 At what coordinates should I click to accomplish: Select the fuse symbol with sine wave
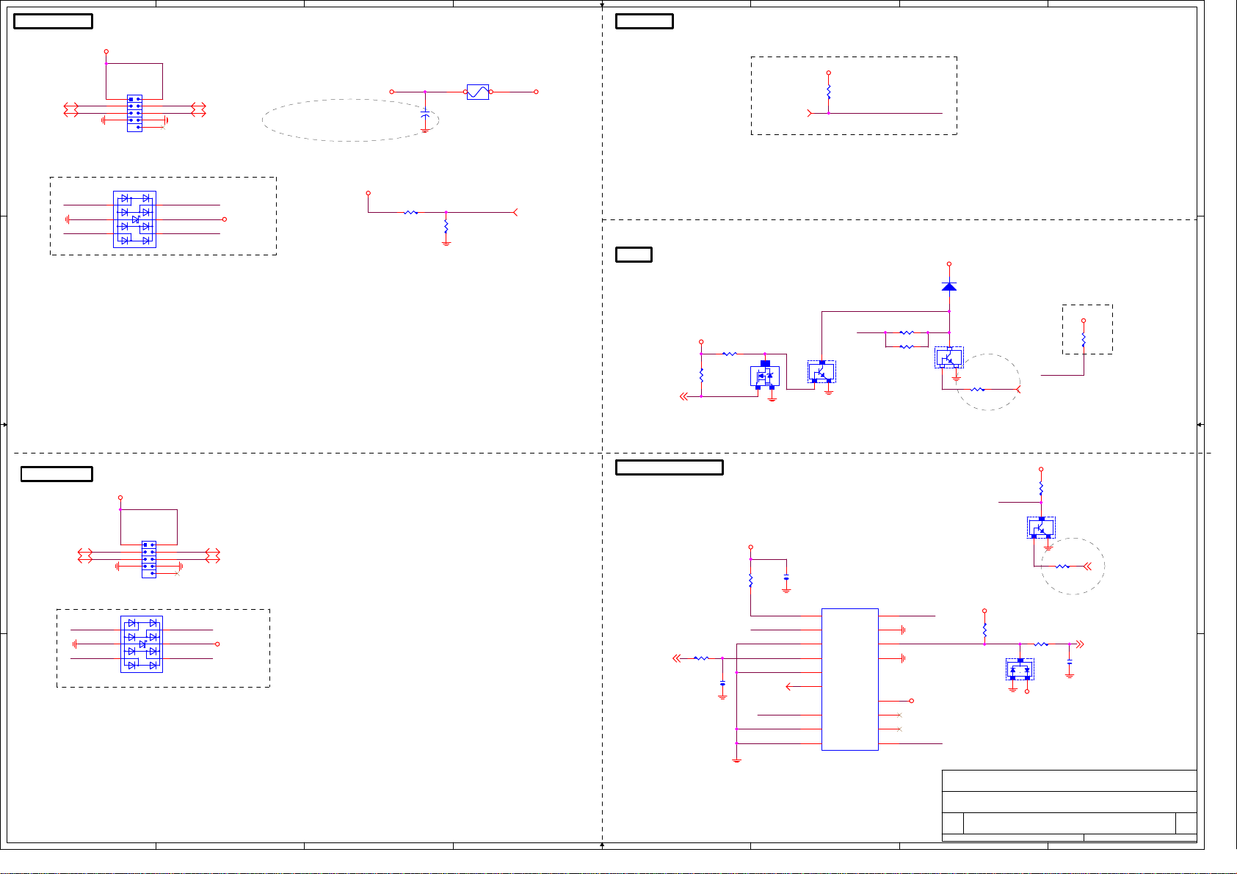click(478, 92)
